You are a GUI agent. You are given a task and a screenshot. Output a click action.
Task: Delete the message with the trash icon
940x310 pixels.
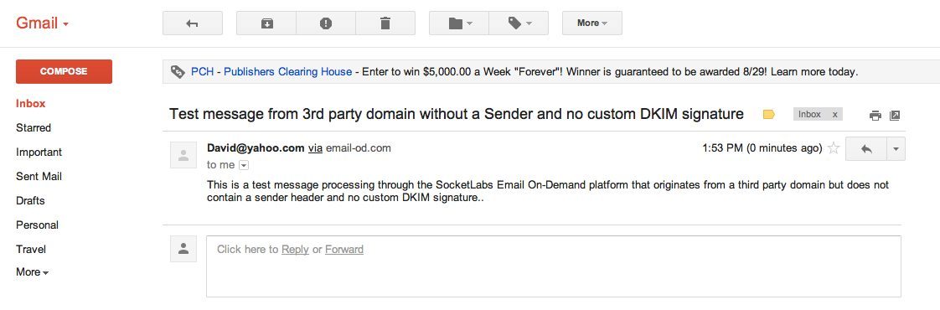[385, 23]
